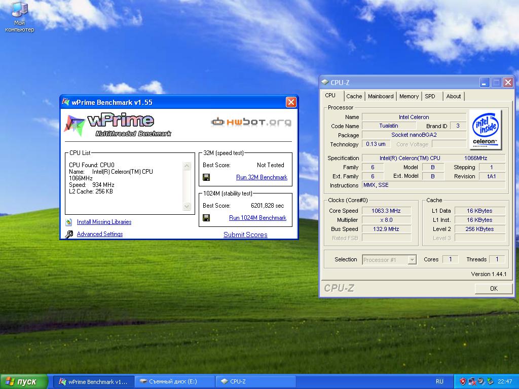Click the Brand ID value 3
519x389 pixels.
tap(458, 126)
